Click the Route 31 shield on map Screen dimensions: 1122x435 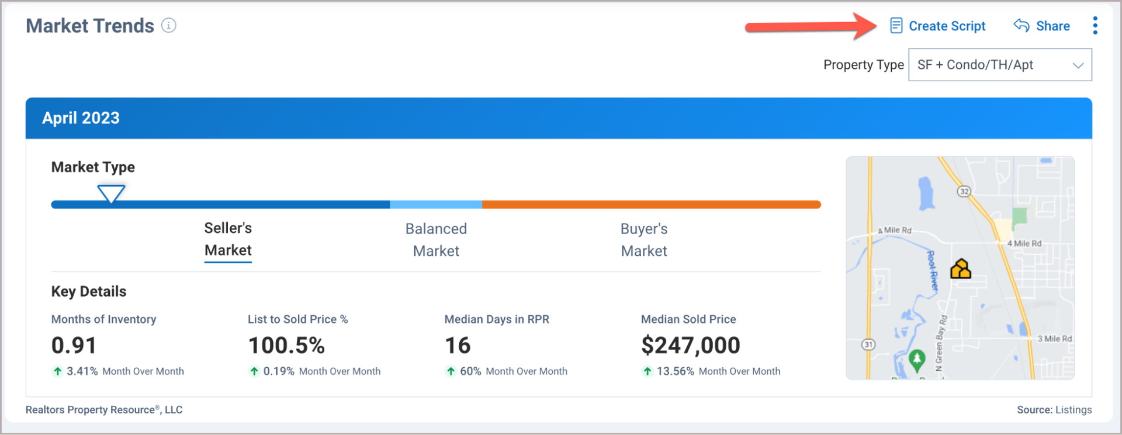[x=868, y=344]
